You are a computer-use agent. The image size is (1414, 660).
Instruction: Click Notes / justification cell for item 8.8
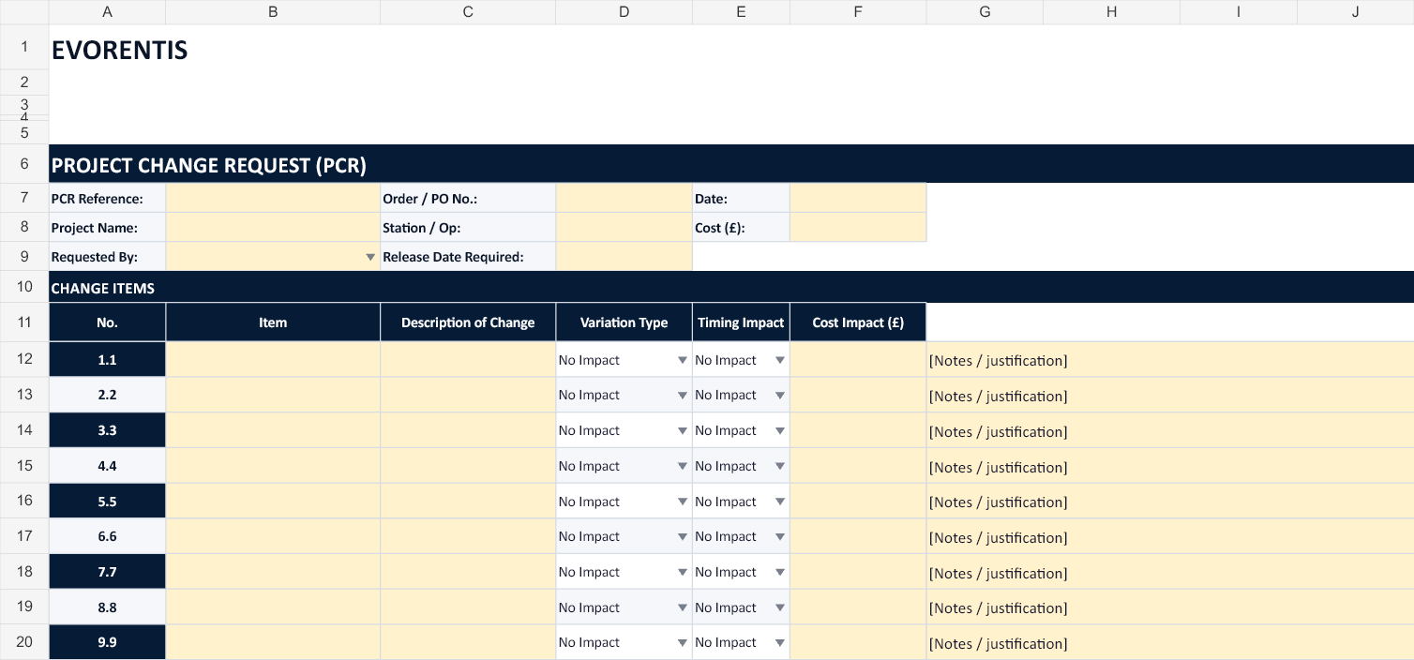(x=1170, y=608)
